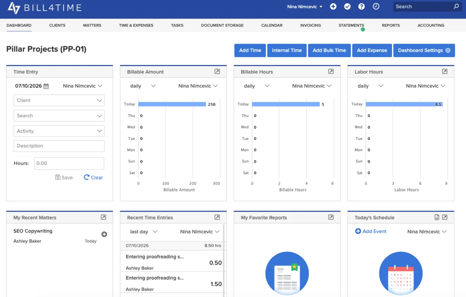Open the help question mark icon
This screenshot has height=297, width=466.
pos(362,7)
